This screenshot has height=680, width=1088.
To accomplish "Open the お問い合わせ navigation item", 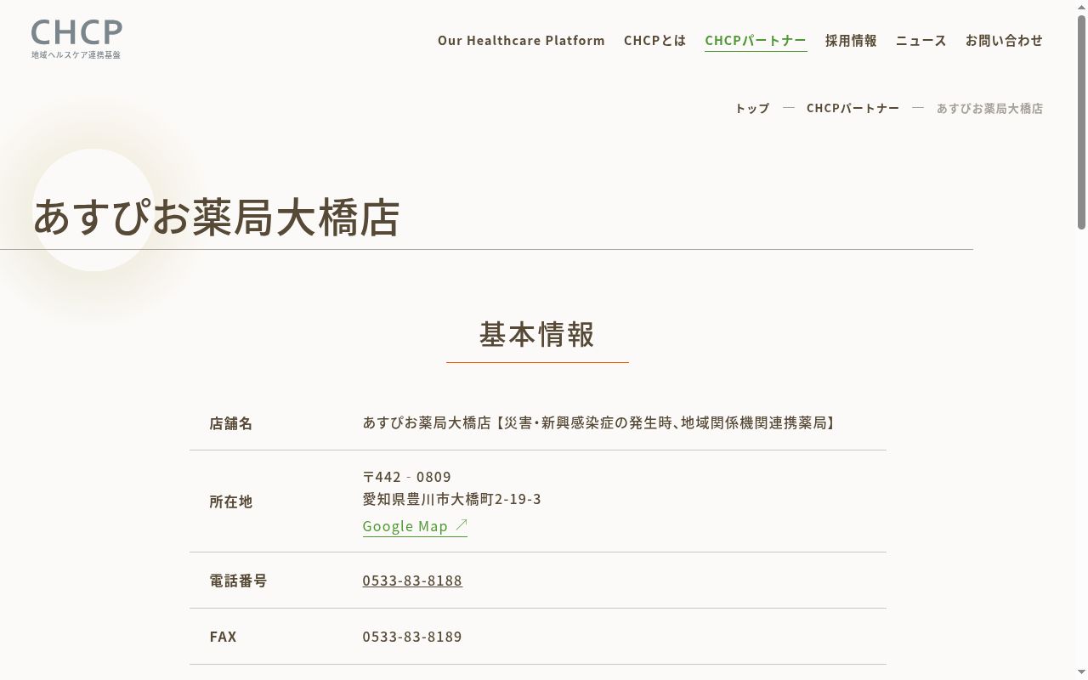I will [x=1004, y=40].
